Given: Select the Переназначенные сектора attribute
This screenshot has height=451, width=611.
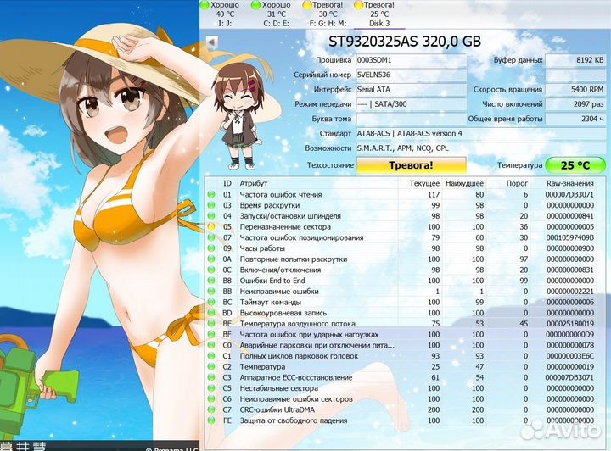Looking at the screenshot, I should click(285, 226).
